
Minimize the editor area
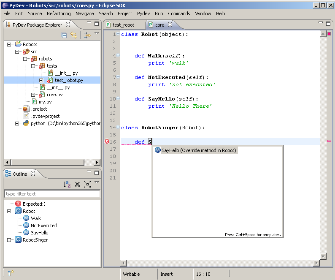point(321,22)
